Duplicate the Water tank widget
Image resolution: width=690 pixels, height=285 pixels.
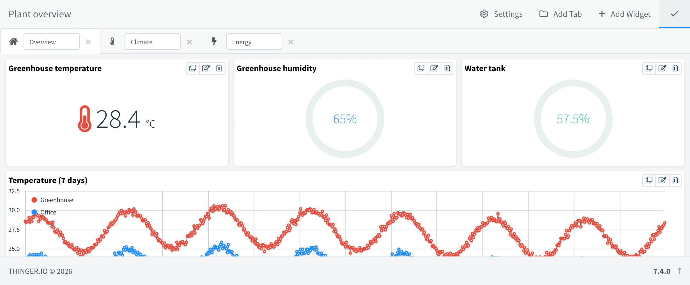(649, 68)
